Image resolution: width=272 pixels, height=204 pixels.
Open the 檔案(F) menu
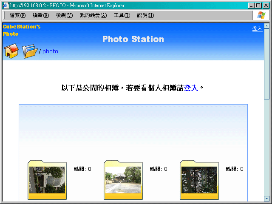pos(17,15)
